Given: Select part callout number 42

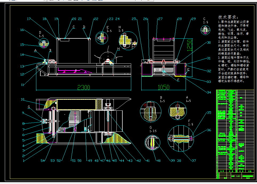Looking at the screenshot, I should point(139,161).
